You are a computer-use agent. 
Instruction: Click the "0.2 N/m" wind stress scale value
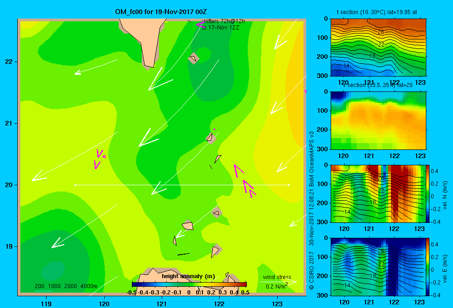pyautogui.click(x=276, y=286)
